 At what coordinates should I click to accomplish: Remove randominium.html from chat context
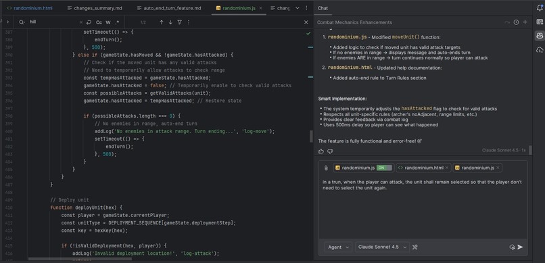447,168
